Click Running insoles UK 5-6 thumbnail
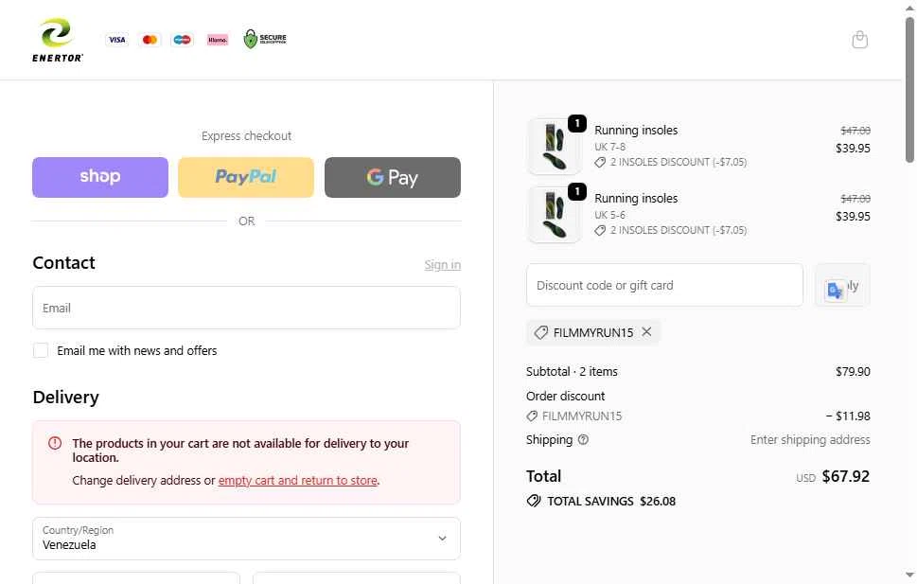The height and width of the screenshot is (584, 917). (x=554, y=214)
